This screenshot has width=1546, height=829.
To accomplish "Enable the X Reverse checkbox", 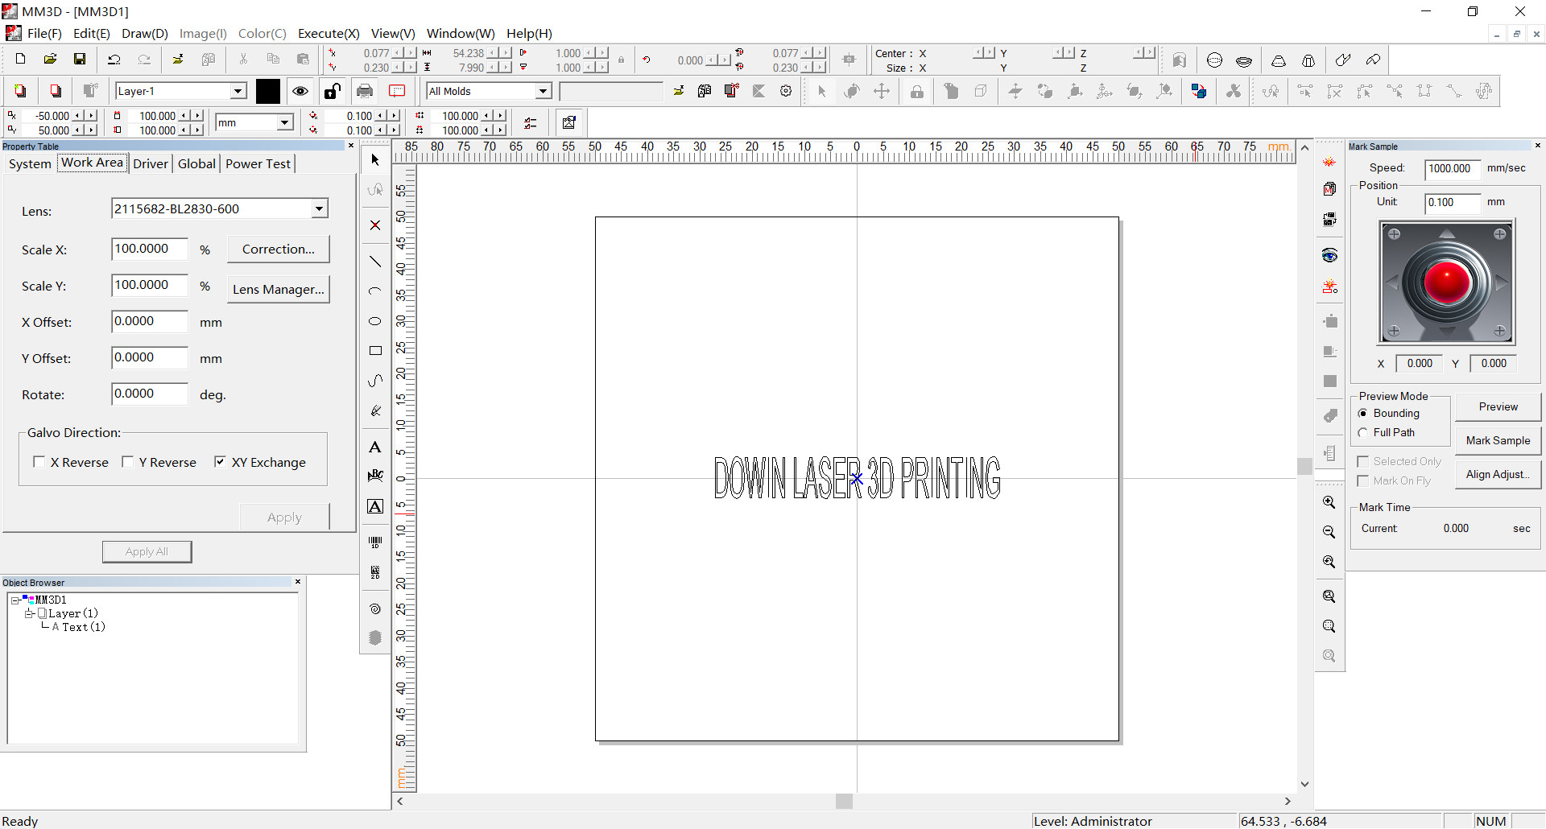I will (39, 462).
